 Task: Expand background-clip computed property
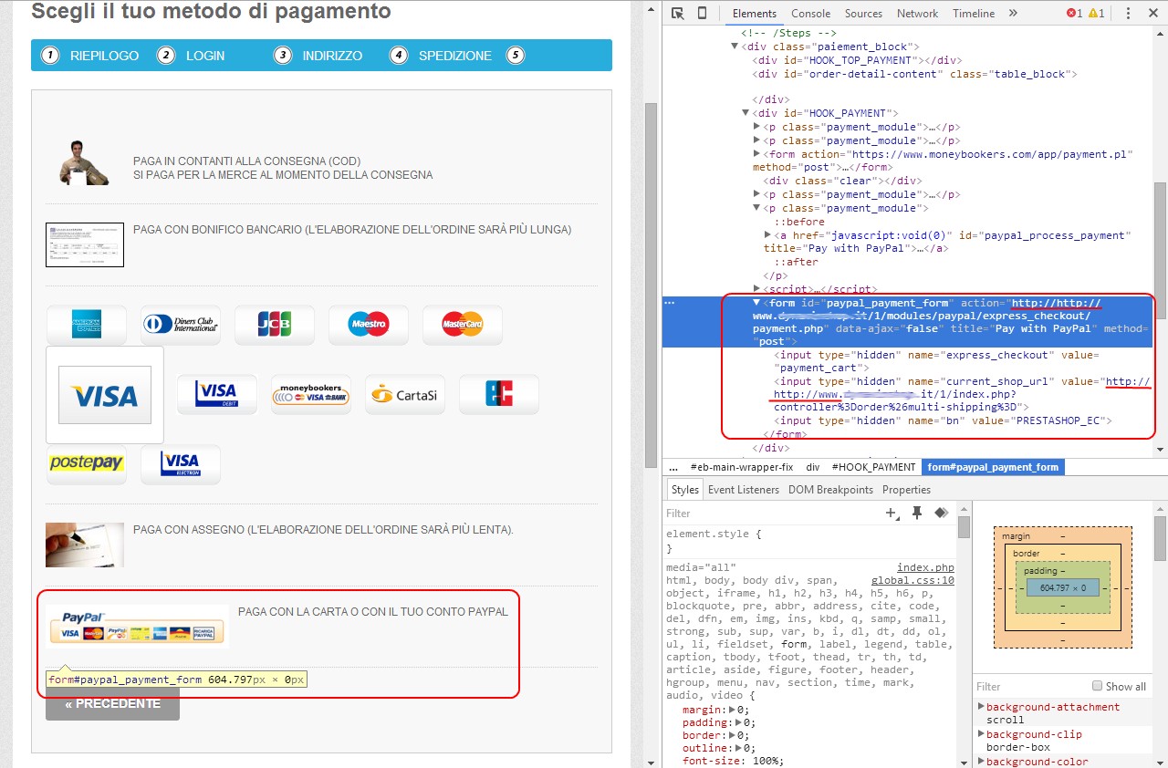click(981, 734)
